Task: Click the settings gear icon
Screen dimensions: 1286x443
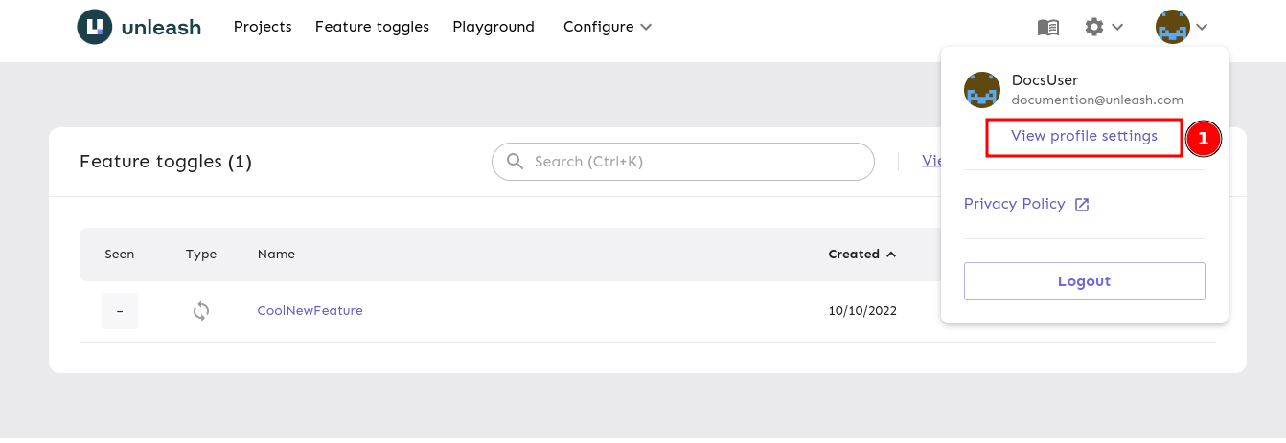Action: [x=1094, y=27]
